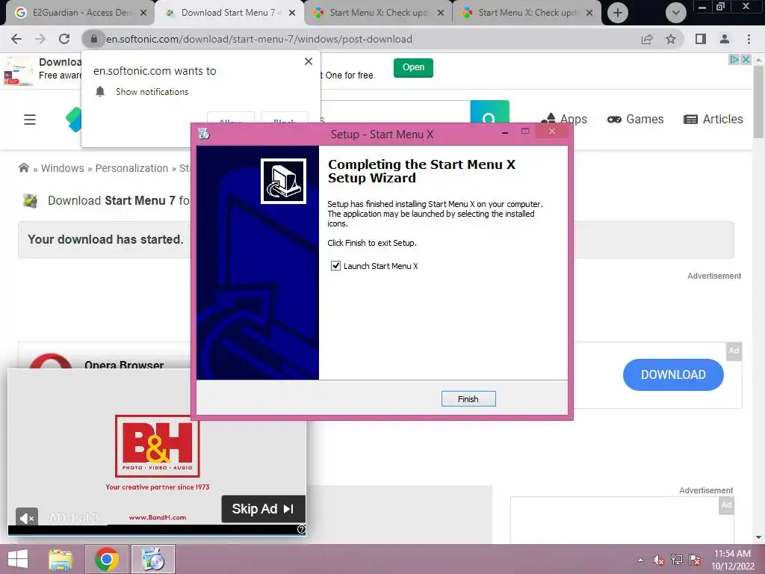This screenshot has width=765, height=574.
Task: Click the taskbar clock 11:54 AM
Action: (x=732, y=554)
